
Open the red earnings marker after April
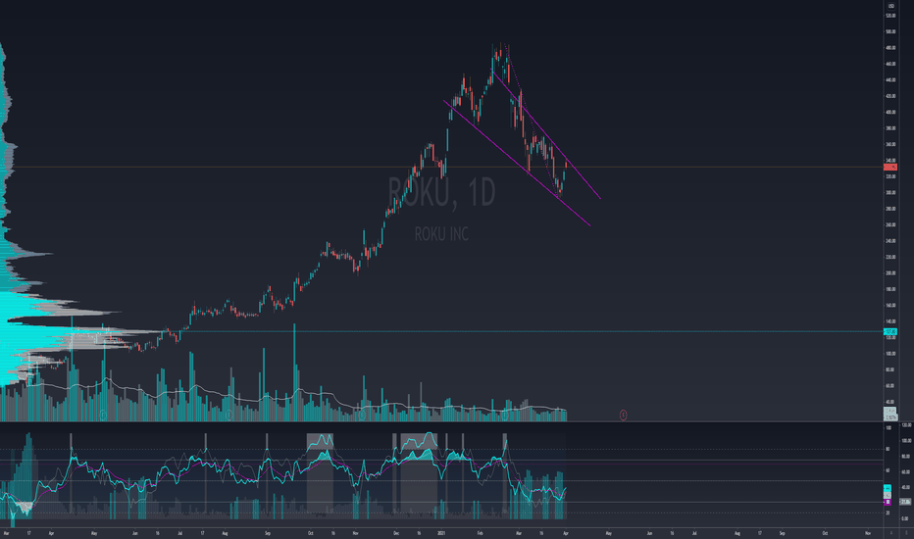(623, 415)
